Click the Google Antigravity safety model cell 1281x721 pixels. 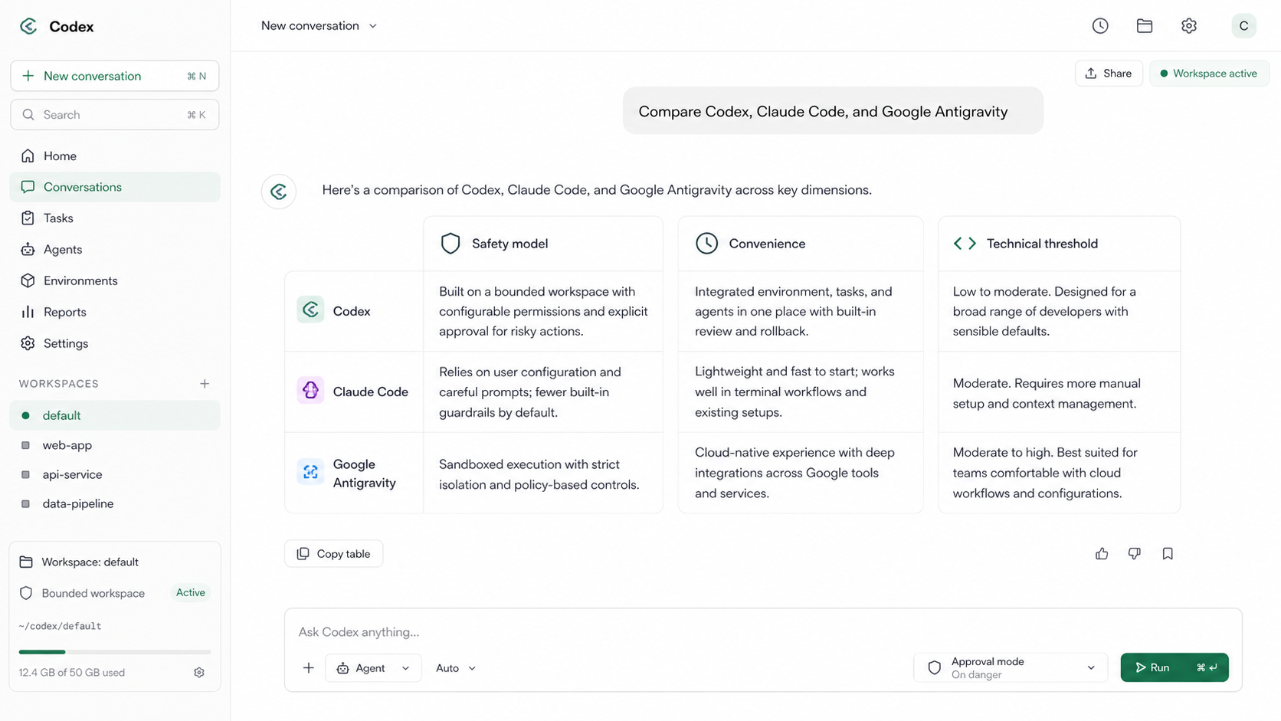(x=543, y=474)
